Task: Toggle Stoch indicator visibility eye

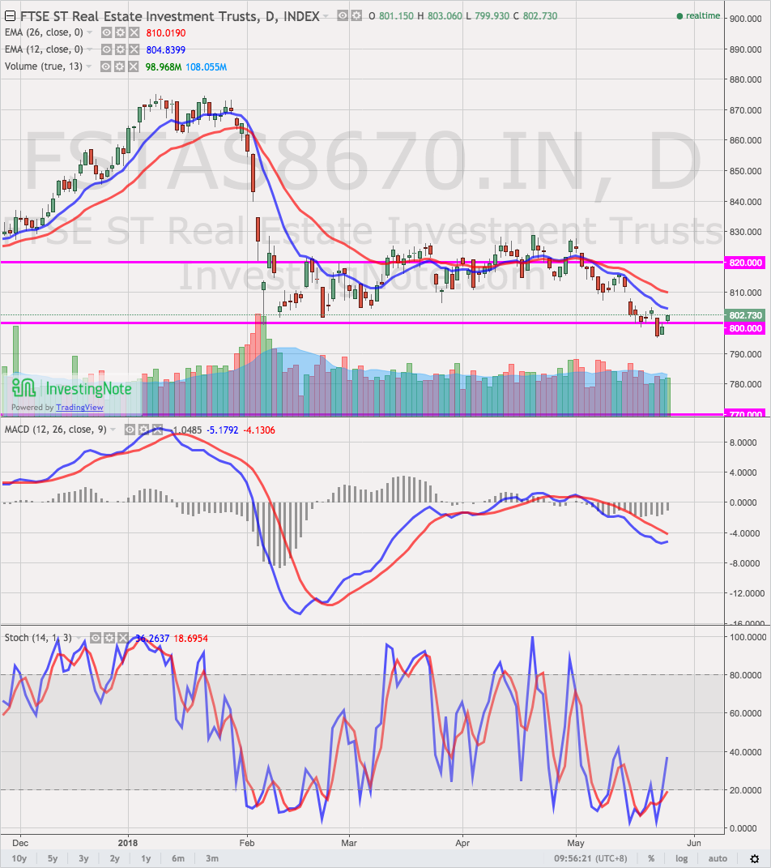Action: pos(96,638)
